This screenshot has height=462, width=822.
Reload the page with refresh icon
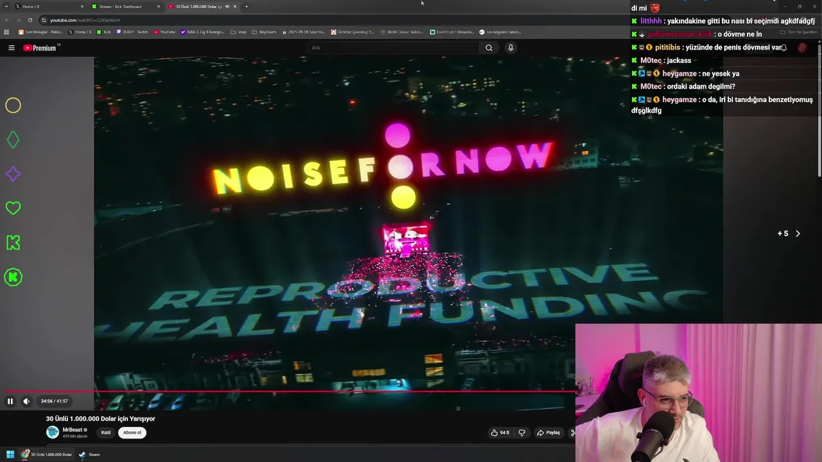[30, 20]
